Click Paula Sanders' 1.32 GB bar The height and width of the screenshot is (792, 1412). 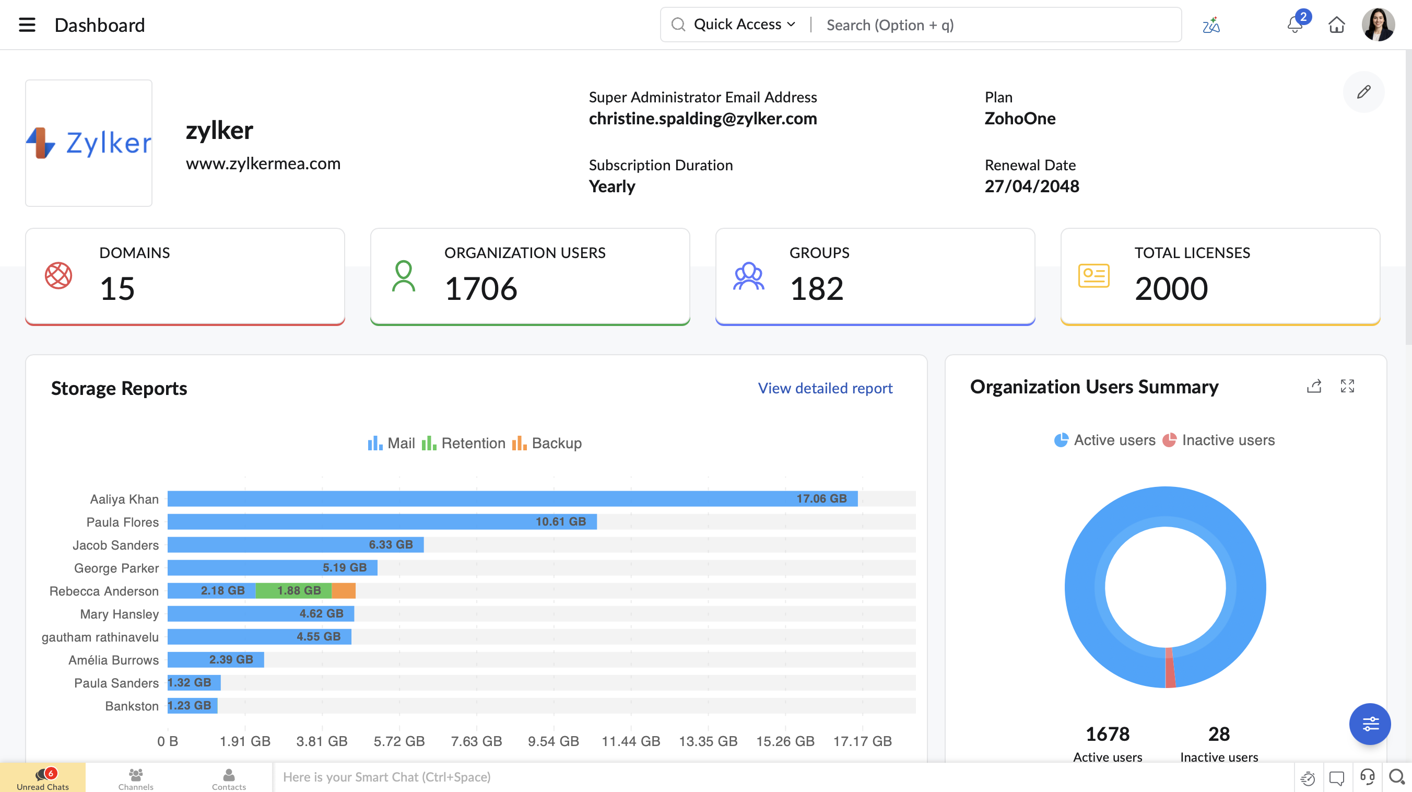click(194, 683)
